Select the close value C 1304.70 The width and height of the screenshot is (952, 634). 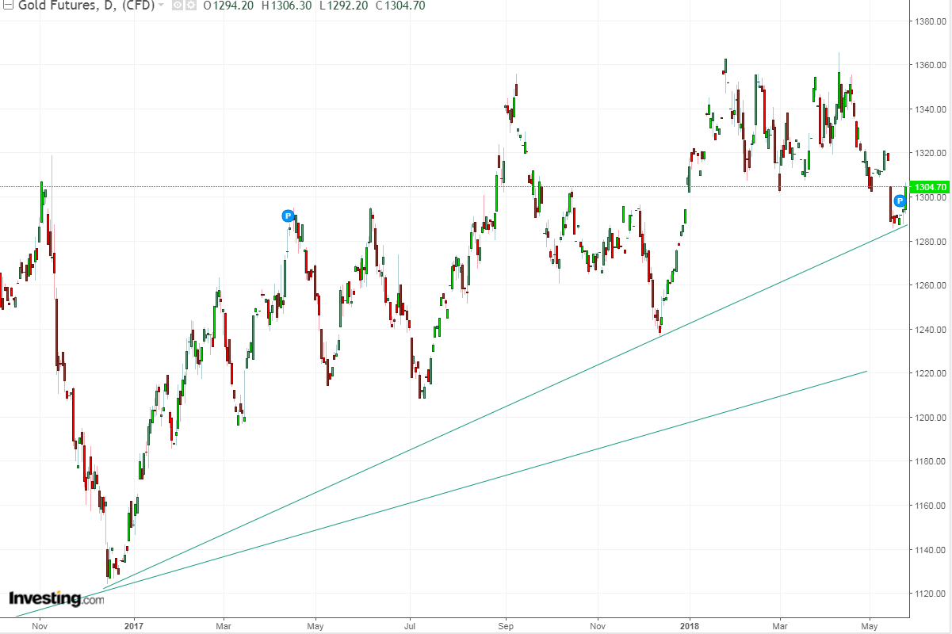coord(400,6)
